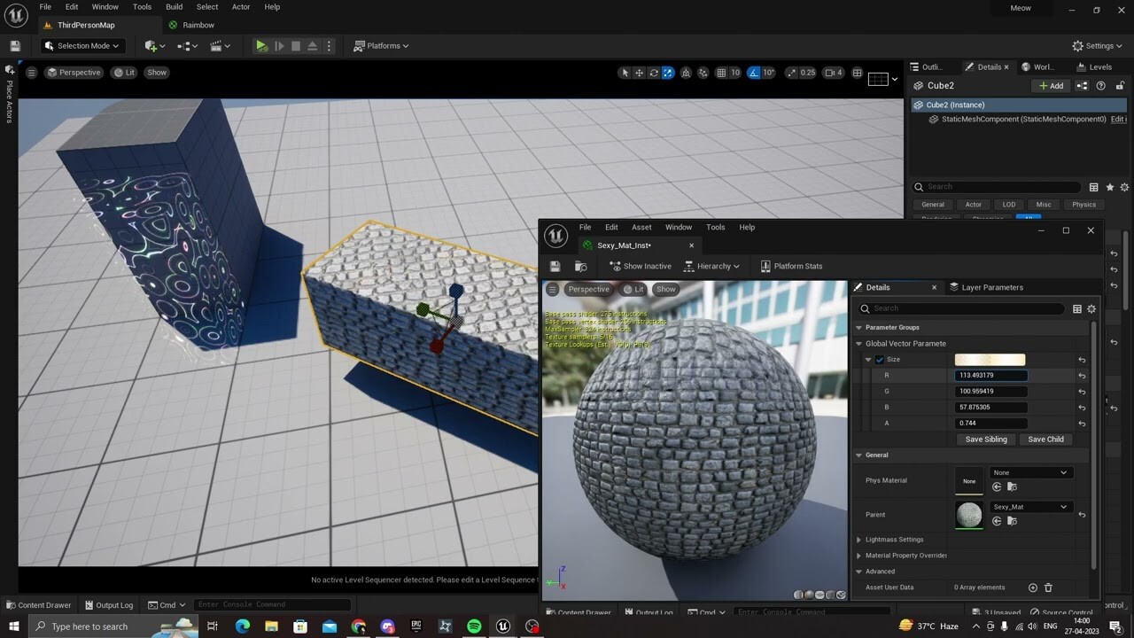Open Details panel settings gear icon
Viewport: 1134px width, 638px height.
click(1091, 308)
